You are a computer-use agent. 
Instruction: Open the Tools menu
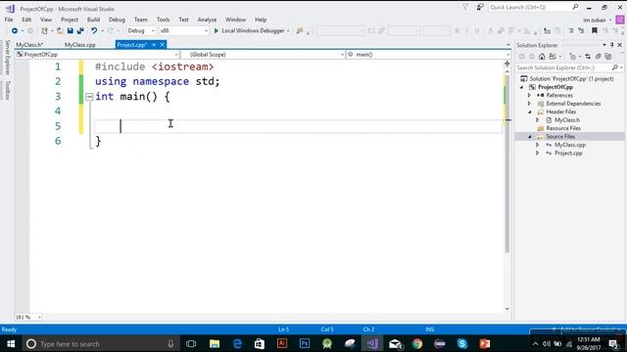tap(164, 20)
